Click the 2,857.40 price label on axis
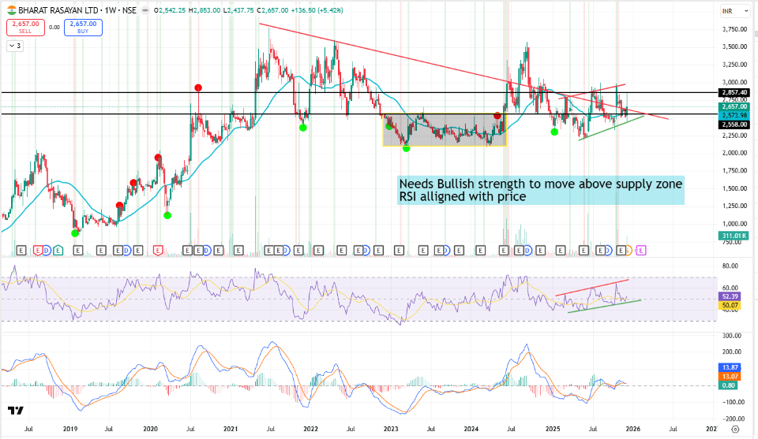 [x=735, y=93]
